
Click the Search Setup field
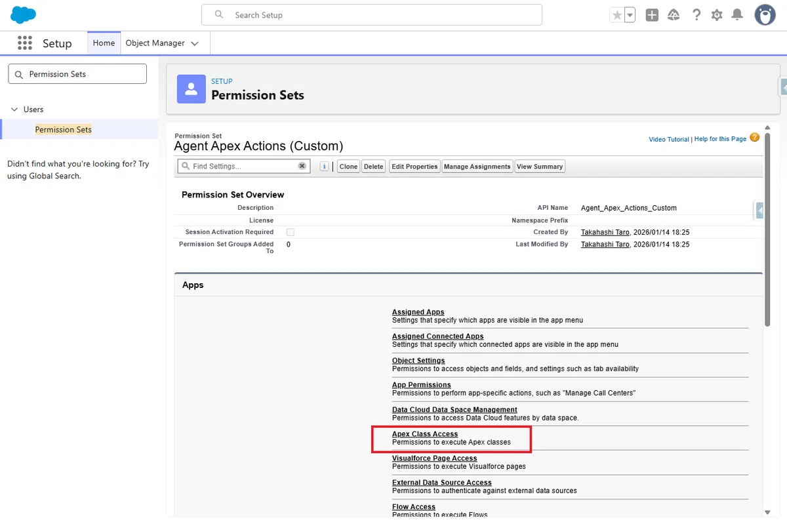[x=372, y=14]
